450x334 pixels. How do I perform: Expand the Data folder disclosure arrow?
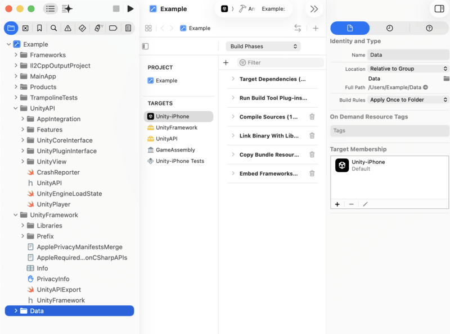tap(16, 311)
